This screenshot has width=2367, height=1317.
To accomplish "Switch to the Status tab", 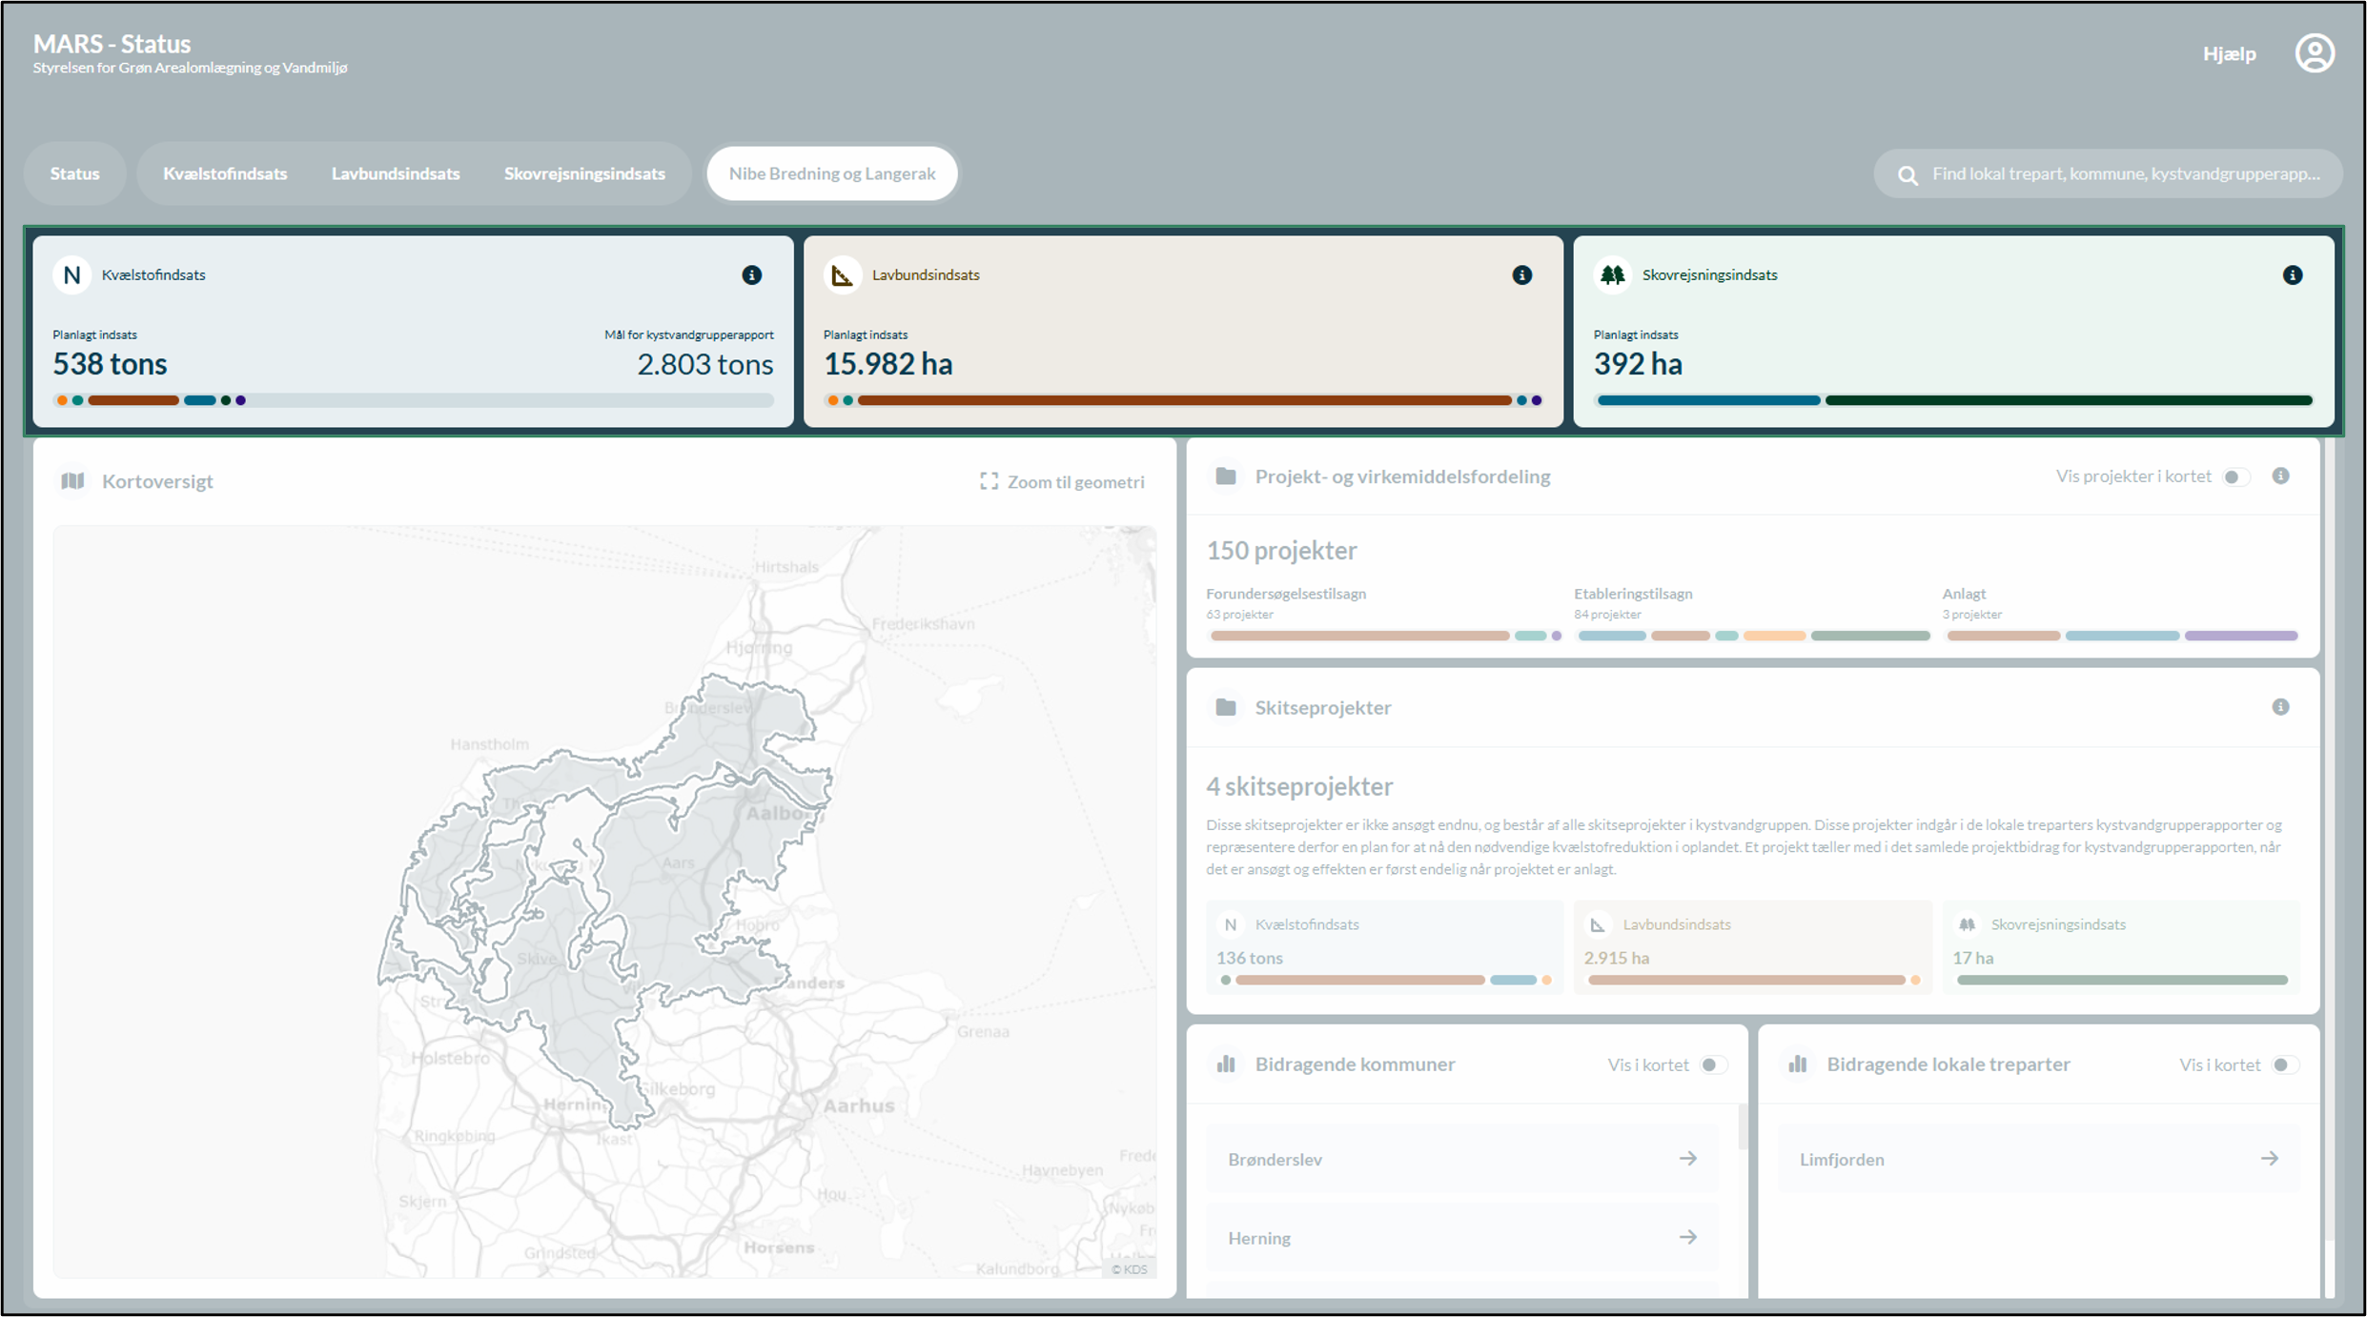I will (74, 173).
